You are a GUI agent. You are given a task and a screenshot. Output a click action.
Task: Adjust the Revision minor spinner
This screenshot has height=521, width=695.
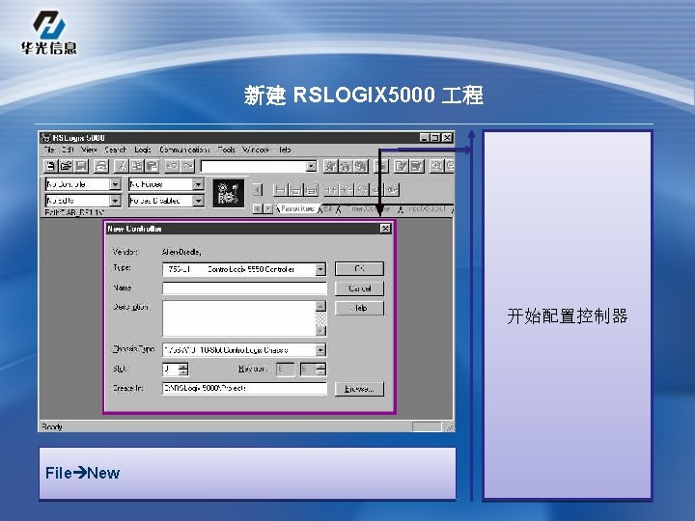pos(321,369)
